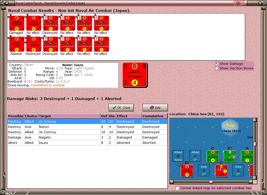Click the Effect column header
The width and height of the screenshot is (267, 195).
pos(129,116)
